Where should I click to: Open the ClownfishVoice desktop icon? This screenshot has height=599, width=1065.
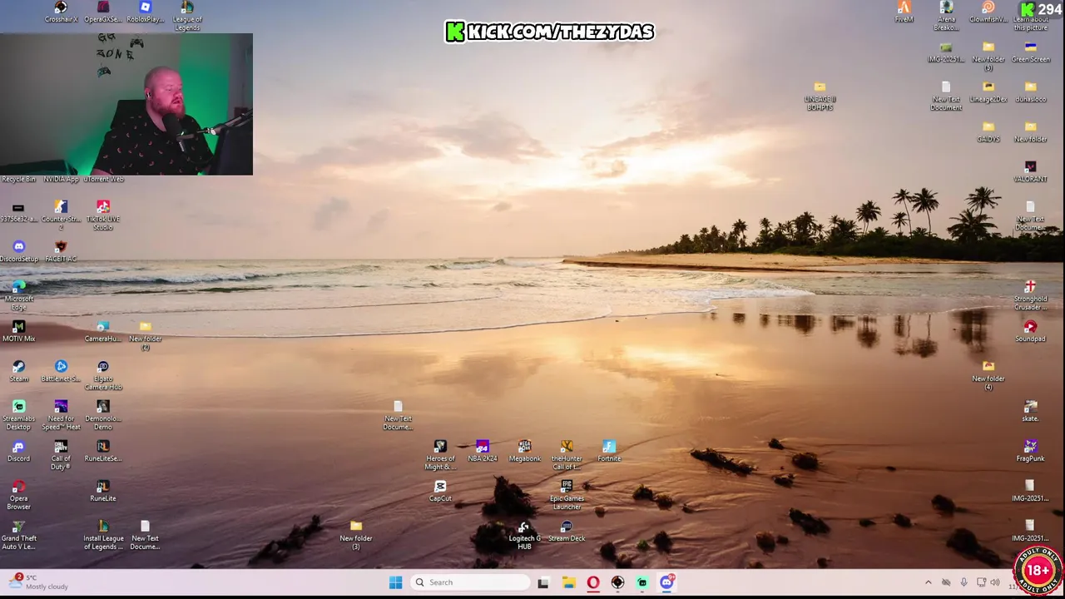(x=988, y=12)
